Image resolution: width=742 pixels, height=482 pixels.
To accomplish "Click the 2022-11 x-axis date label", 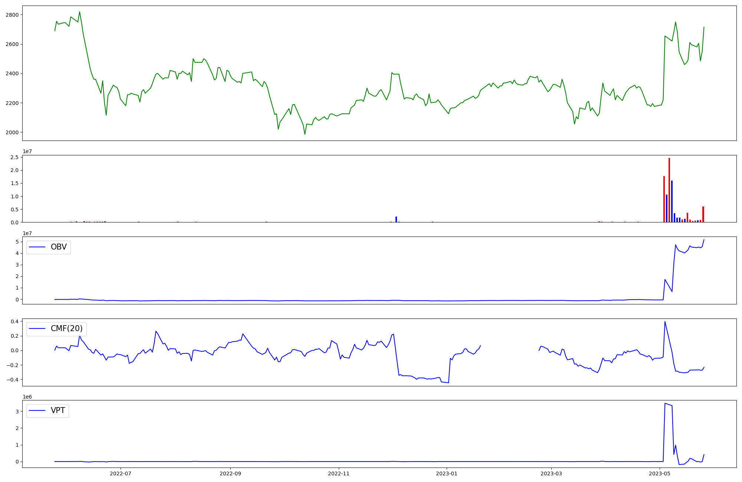I will (x=339, y=473).
